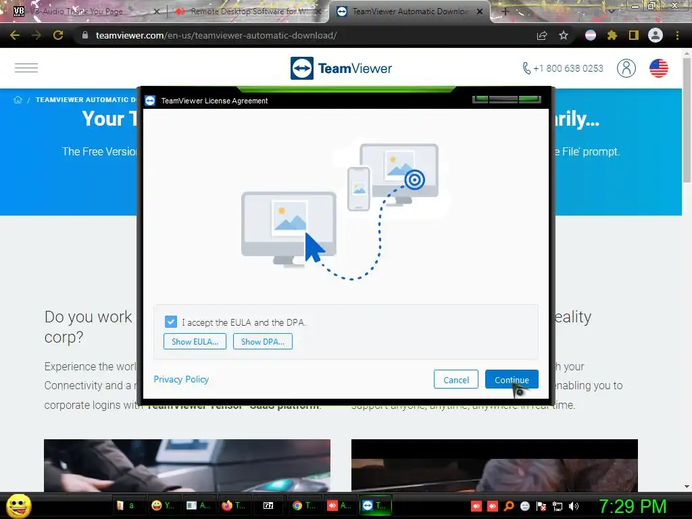Switch to the Firefox taskbar window
Screen dimensions: 692x519
tap(233, 505)
